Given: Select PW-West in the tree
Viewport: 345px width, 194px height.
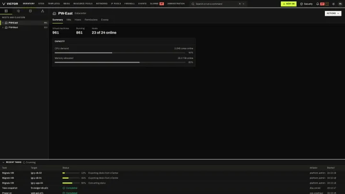Looking at the screenshot, I should click(24, 27).
